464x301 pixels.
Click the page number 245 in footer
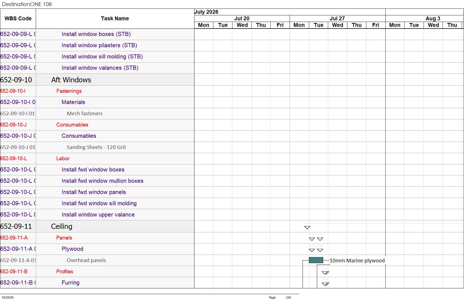[x=288, y=297]
